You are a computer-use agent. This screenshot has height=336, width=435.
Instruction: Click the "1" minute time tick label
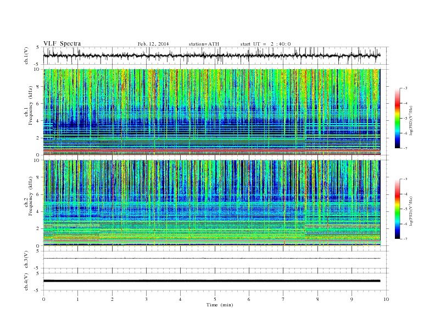coord(77,299)
